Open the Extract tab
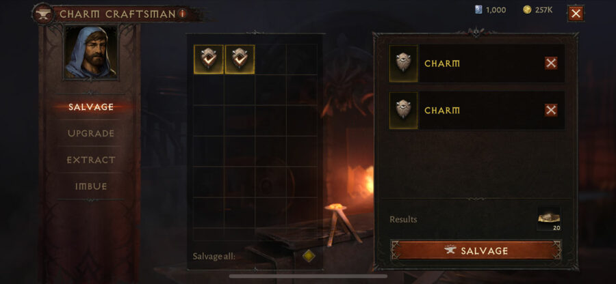The image size is (616, 284). [x=91, y=160]
